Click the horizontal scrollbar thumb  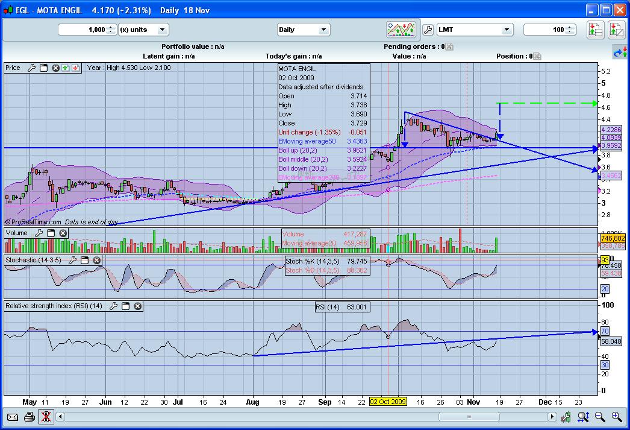[x=469, y=417]
